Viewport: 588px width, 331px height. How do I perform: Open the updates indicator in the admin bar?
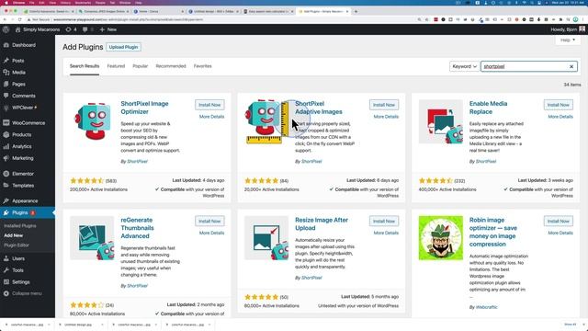(71, 29)
